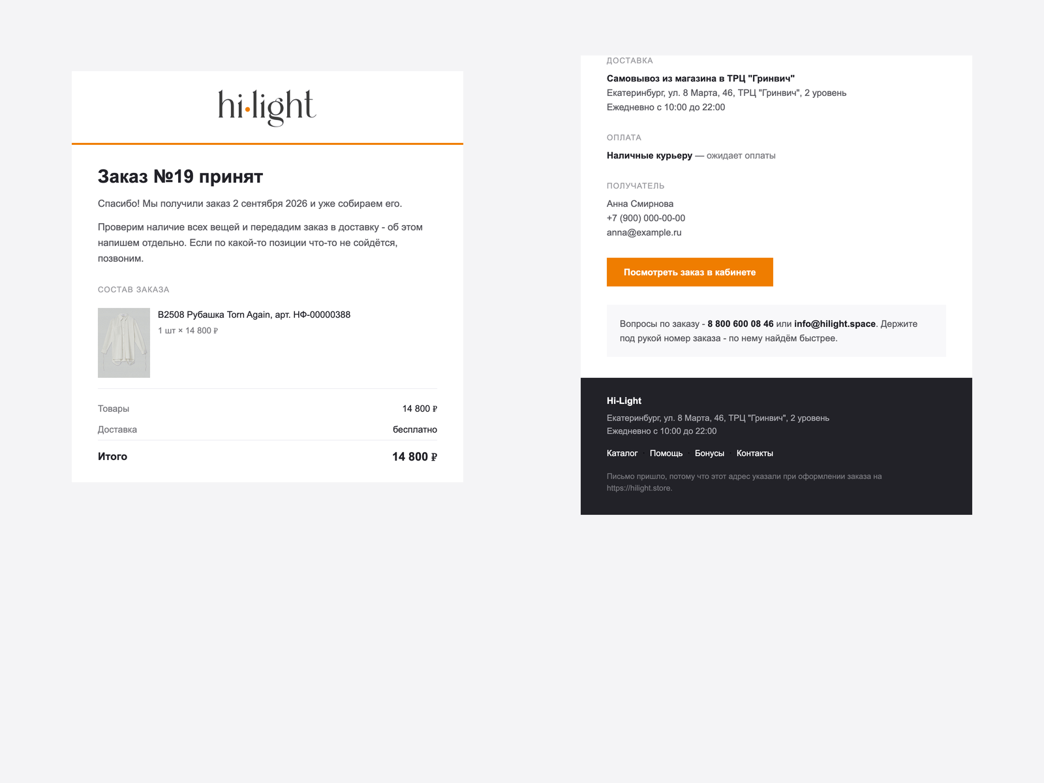Click the Заказ №19 принят heading
This screenshot has width=1044, height=783.
180,177
